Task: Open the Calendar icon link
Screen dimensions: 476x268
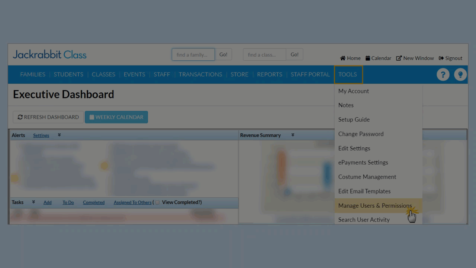Action: [378, 58]
